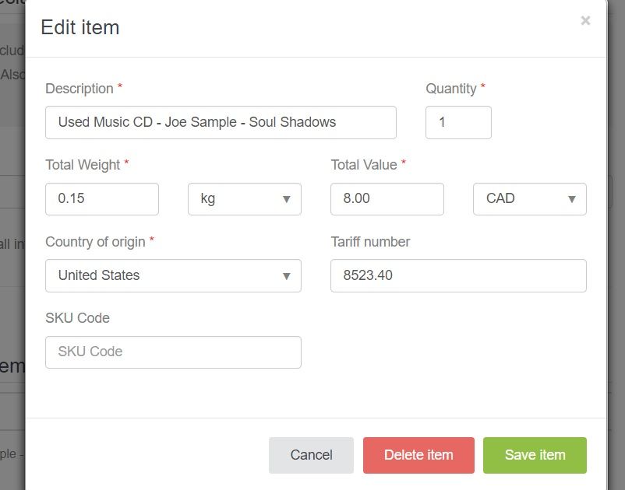Click the Description text field
The width and height of the screenshot is (625, 490).
[x=221, y=122]
